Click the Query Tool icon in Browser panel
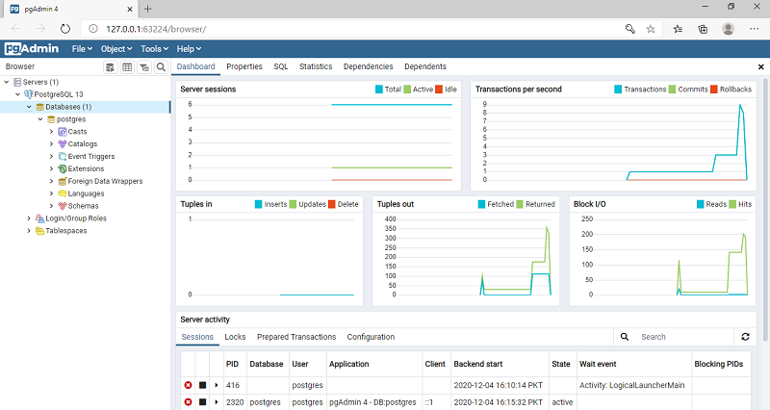770x410 pixels. 111,66
